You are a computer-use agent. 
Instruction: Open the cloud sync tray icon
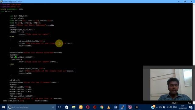coord(164,107)
